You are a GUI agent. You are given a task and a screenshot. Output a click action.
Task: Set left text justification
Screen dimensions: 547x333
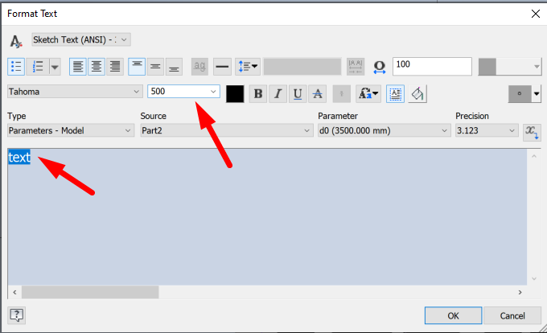[x=78, y=66]
